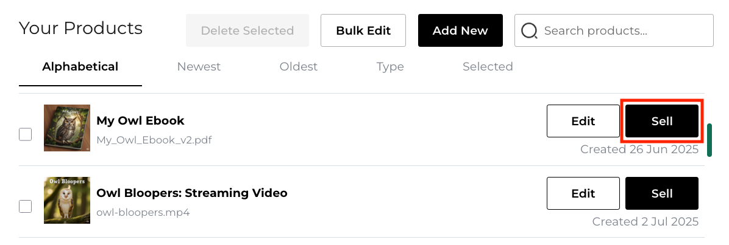The width and height of the screenshot is (729, 245).
Task: Open the Type sorting tab
Action: (390, 67)
